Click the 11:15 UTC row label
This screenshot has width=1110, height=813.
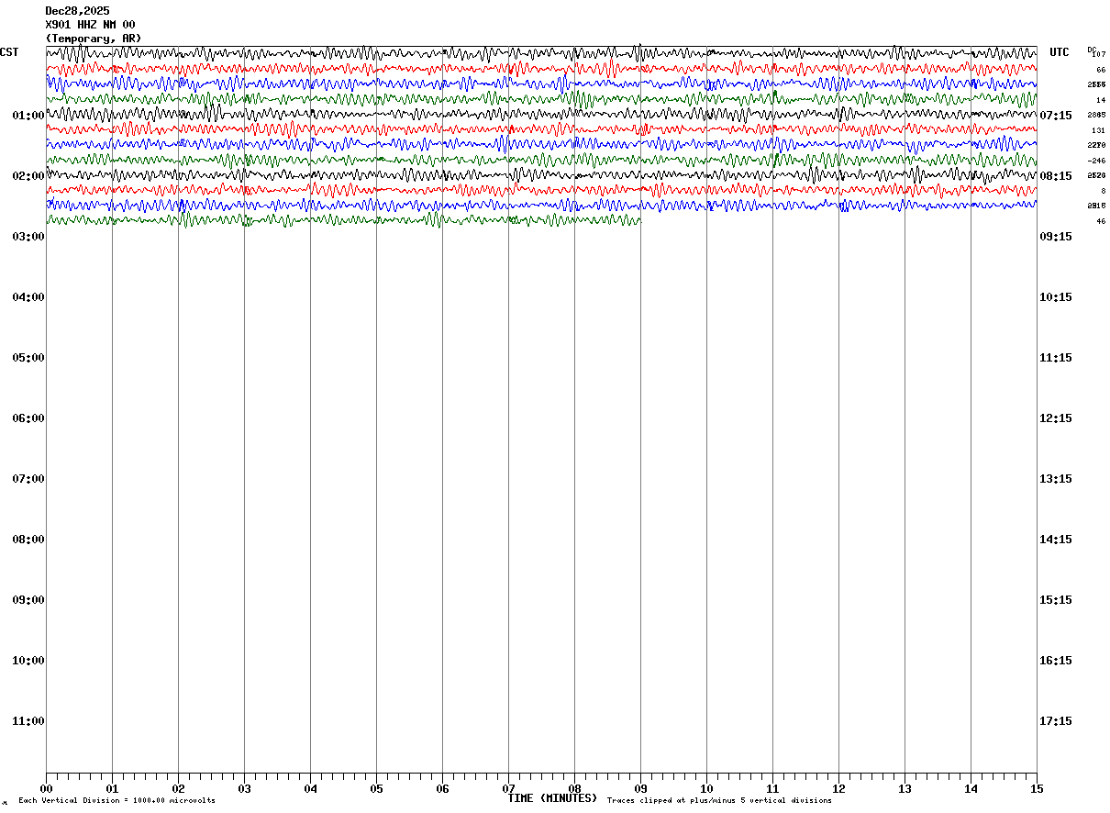click(x=1056, y=358)
